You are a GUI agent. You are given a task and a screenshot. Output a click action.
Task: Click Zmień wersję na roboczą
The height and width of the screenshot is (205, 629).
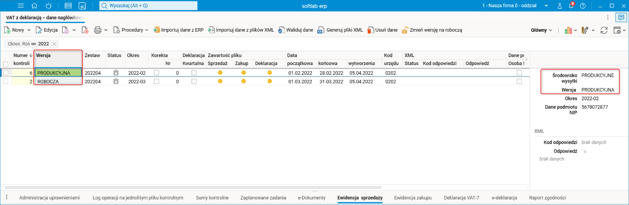[x=432, y=30]
